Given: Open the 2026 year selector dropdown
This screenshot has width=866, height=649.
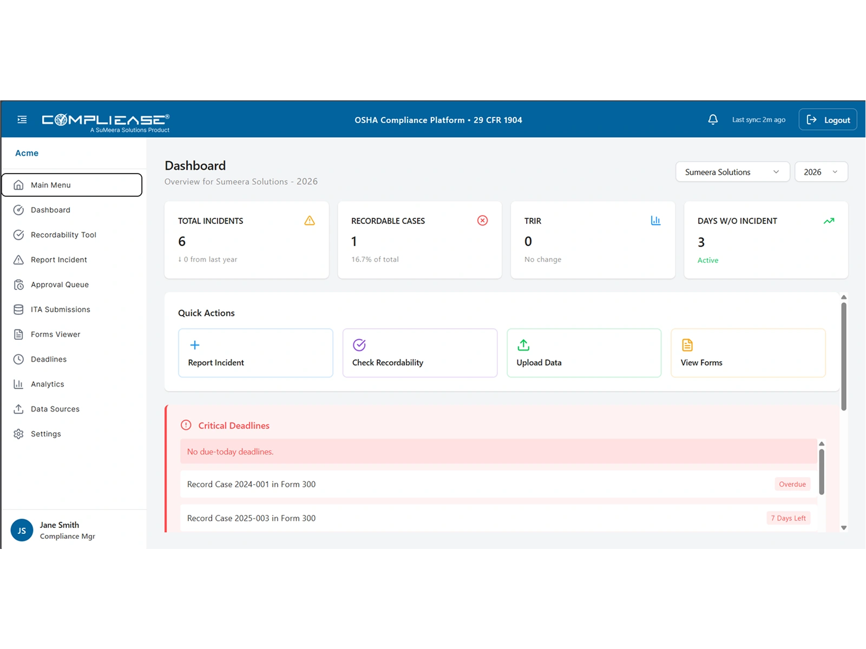Looking at the screenshot, I should click(x=821, y=171).
